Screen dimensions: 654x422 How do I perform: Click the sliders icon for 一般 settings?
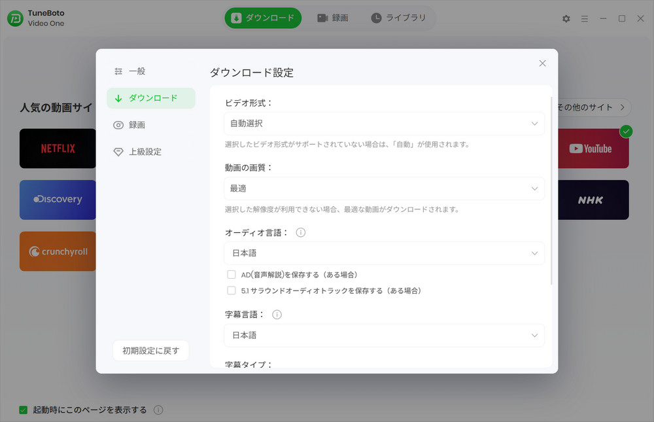pyautogui.click(x=118, y=71)
